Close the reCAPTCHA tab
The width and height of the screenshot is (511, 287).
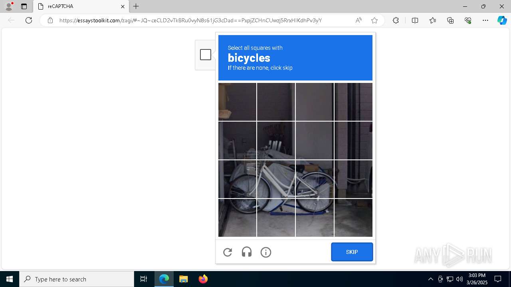pyautogui.click(x=123, y=6)
